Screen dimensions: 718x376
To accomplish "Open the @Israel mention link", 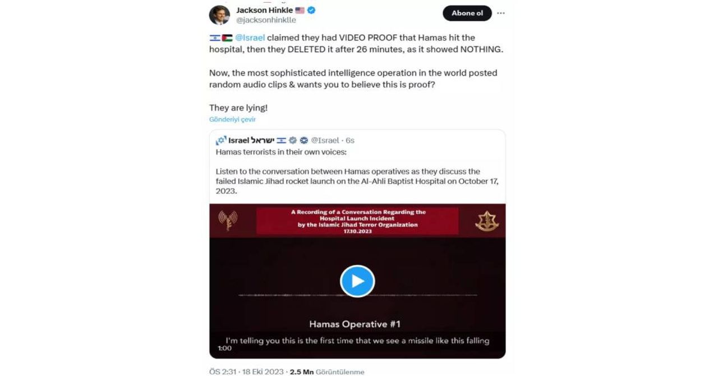I will 250,38.
